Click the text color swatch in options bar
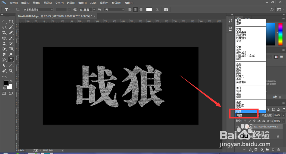This screenshot has width=286, height=154. point(149,9)
